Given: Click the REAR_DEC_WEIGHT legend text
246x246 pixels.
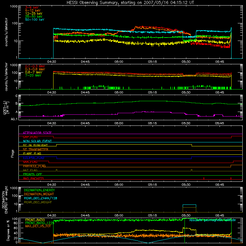Looking at the screenshot, I should [x=38, y=202].
